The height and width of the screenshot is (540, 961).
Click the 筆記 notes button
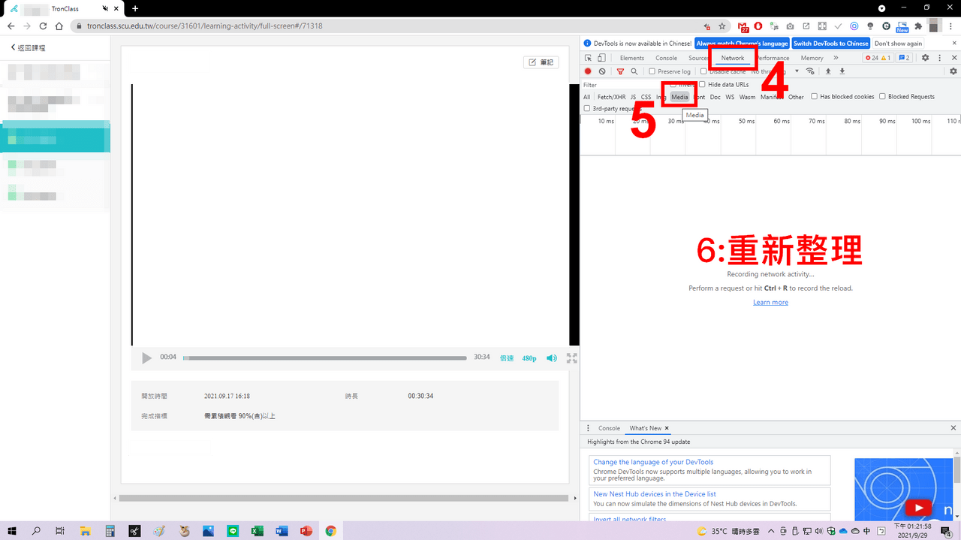(x=541, y=62)
